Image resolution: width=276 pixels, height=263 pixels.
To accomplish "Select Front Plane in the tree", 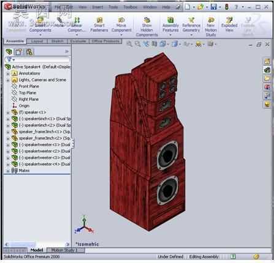I will 29,86.
